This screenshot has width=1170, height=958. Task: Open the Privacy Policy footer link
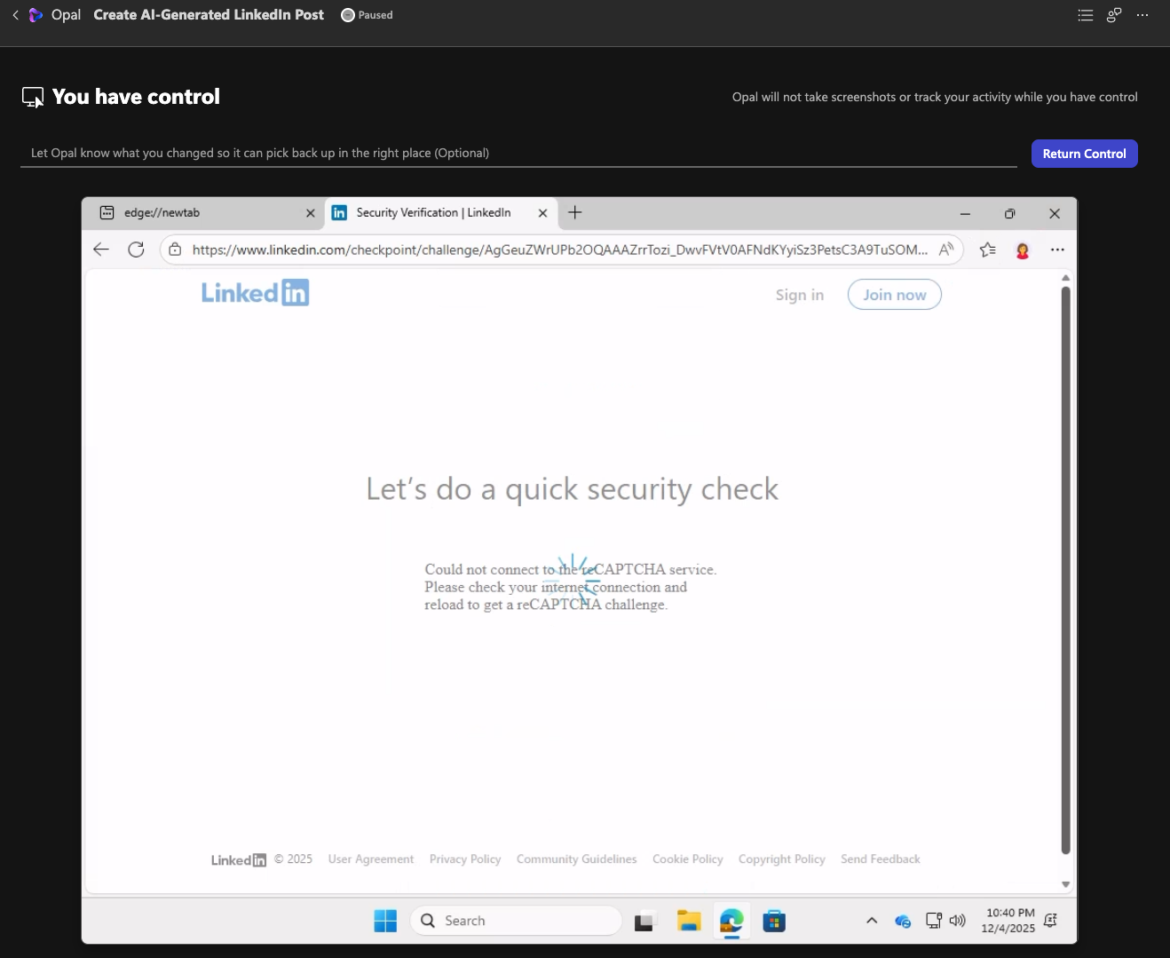click(x=465, y=859)
